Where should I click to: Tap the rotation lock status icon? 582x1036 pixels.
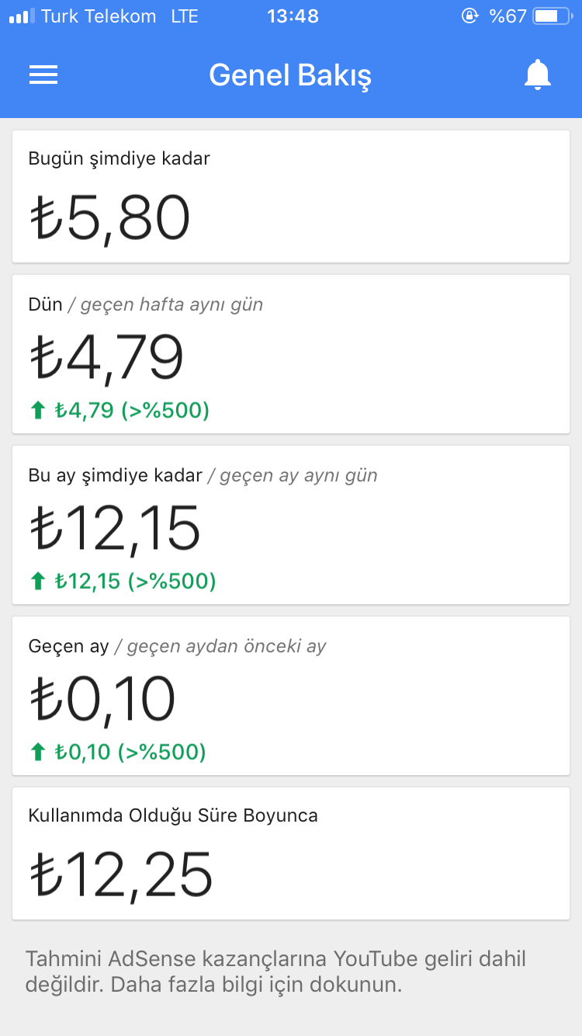(x=469, y=16)
